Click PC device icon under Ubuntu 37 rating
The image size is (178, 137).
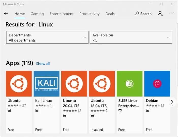[9, 110]
